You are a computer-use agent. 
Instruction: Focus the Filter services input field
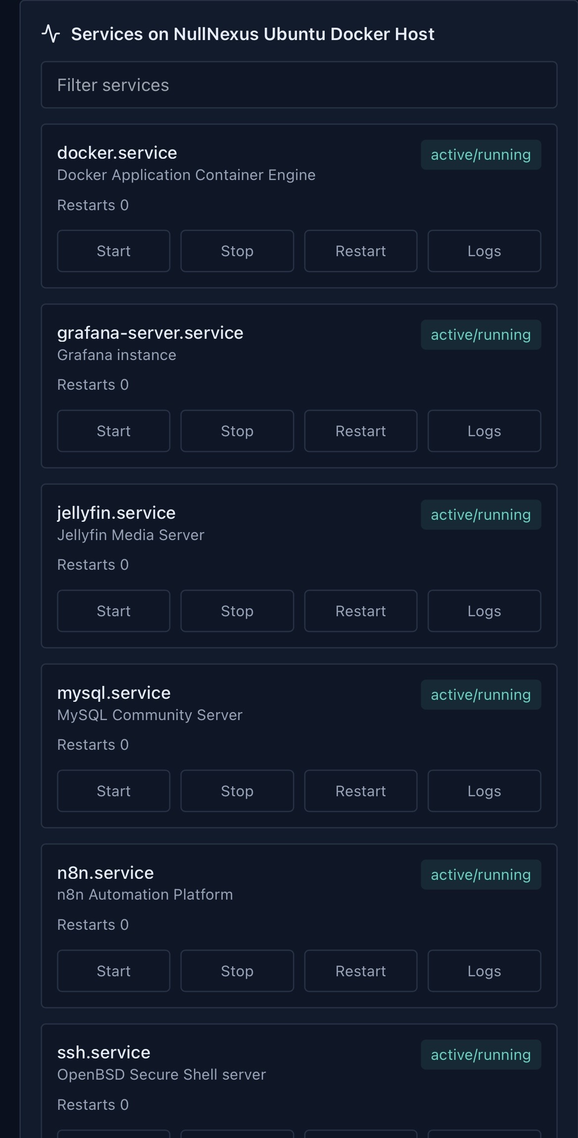[299, 85]
